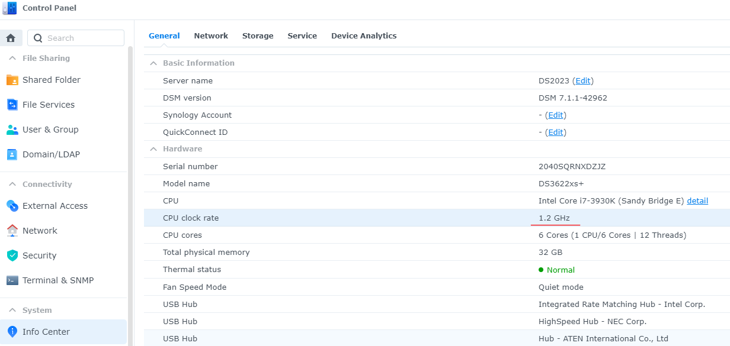
Task: Click the model name DS3622xs+
Action: (561, 184)
